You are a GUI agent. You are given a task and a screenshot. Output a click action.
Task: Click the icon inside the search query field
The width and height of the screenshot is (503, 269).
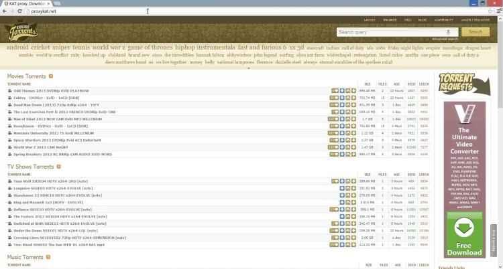click(448, 32)
